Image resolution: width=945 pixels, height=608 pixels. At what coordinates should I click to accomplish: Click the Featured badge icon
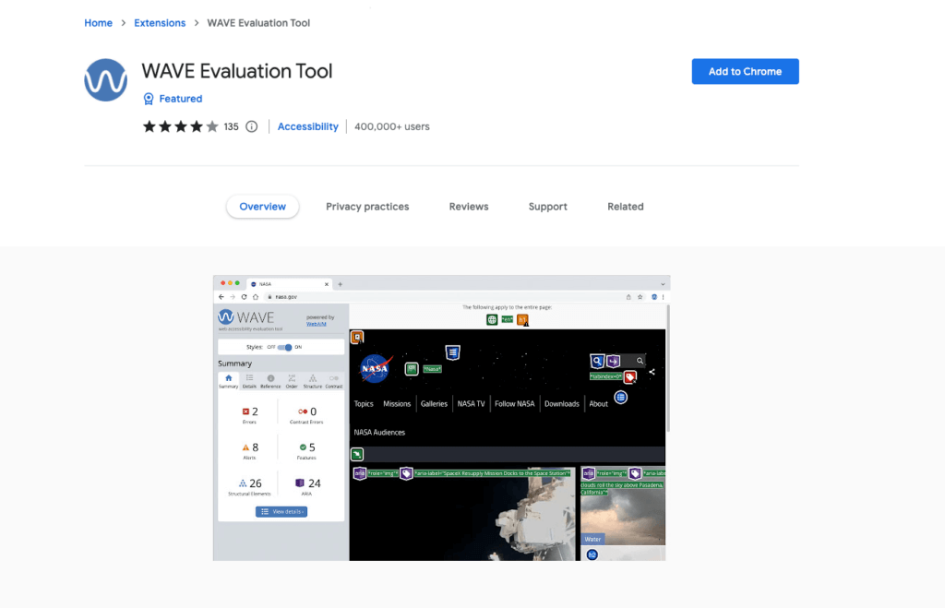tap(149, 99)
